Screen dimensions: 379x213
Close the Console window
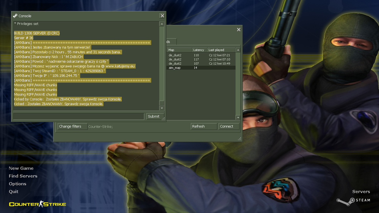click(162, 16)
